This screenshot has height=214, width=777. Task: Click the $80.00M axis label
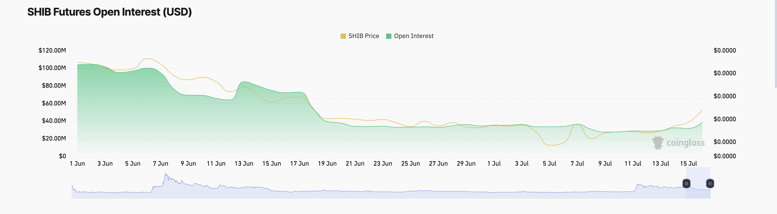coord(54,86)
